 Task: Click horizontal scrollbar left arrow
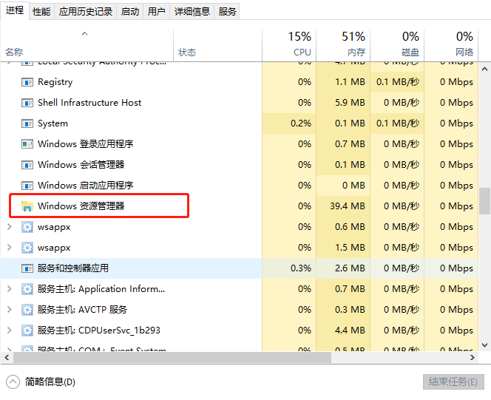[x=7, y=357]
